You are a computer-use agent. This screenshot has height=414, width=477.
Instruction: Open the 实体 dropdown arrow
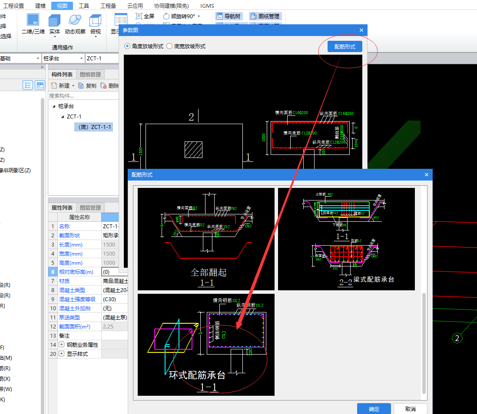[x=55, y=37]
